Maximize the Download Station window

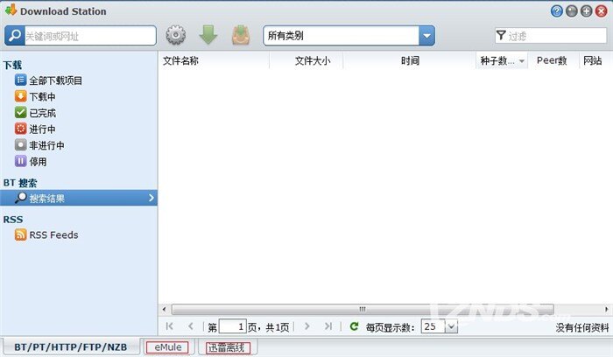pos(586,11)
